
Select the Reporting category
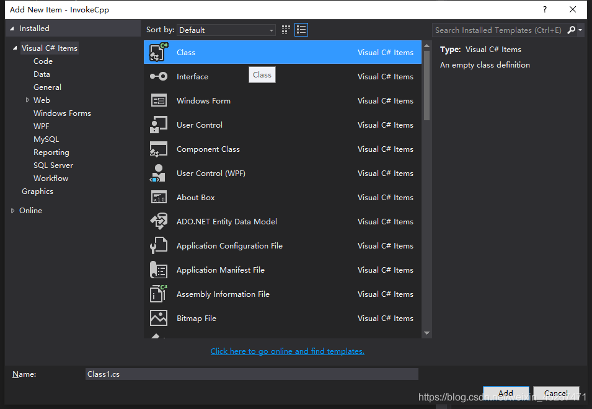coord(51,152)
